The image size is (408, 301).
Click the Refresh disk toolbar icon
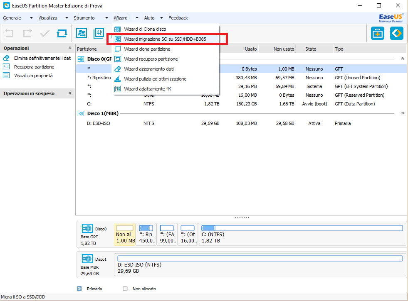click(x=62, y=33)
